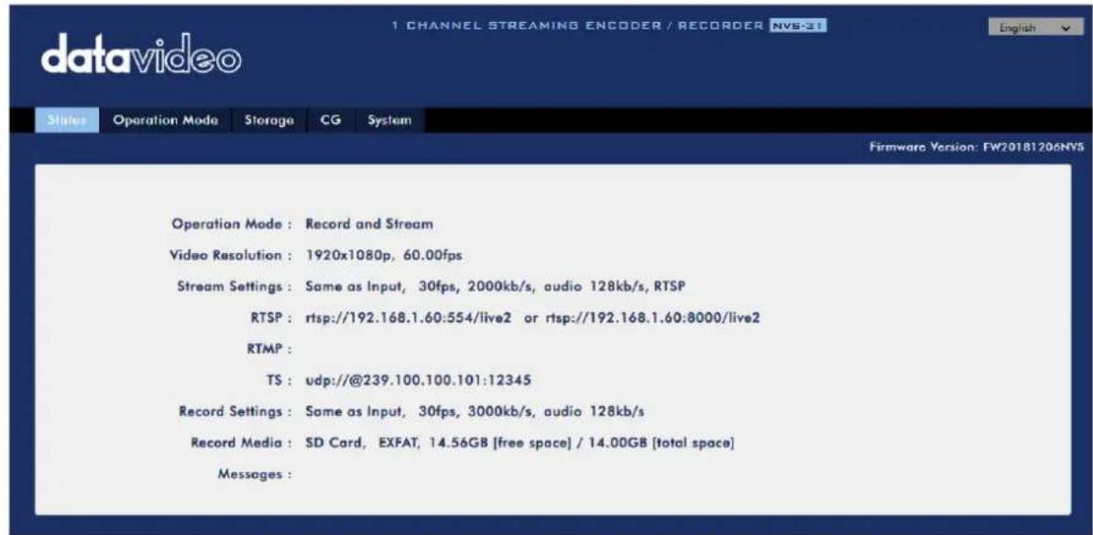This screenshot has height=535, width=1093.
Task: Click the Stream Settings : label
Action: coord(234,287)
